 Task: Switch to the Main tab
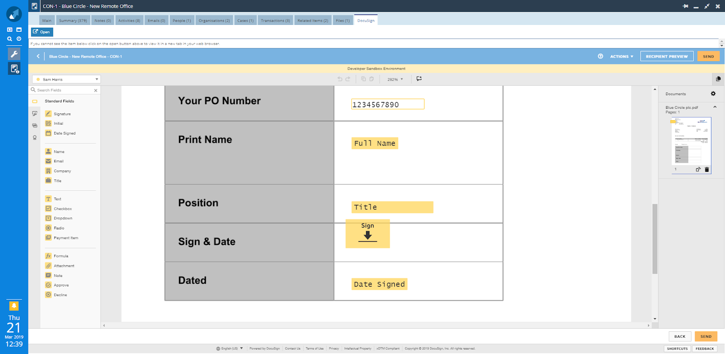(x=47, y=20)
